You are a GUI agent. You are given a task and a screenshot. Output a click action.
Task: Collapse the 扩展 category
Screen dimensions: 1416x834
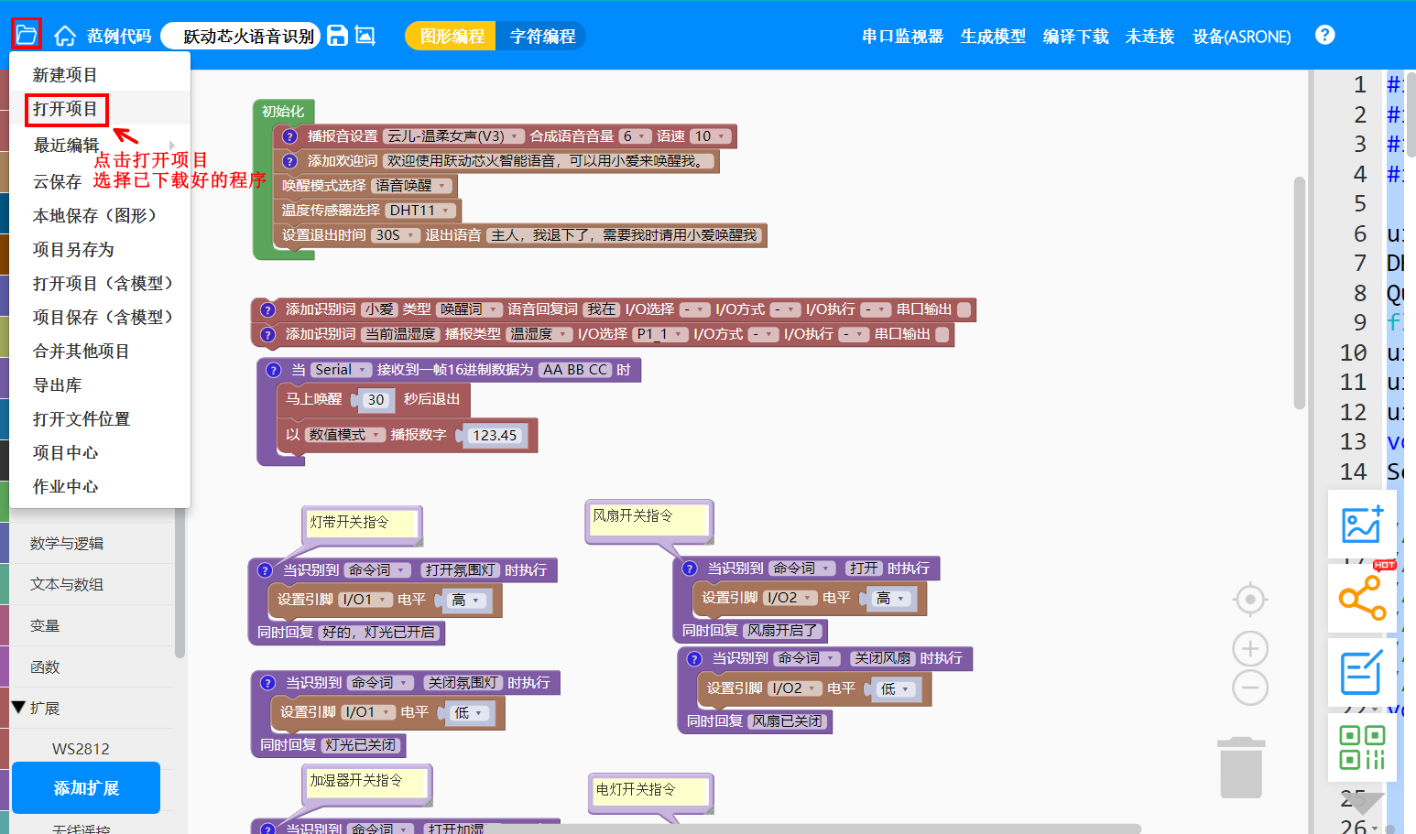point(18,708)
